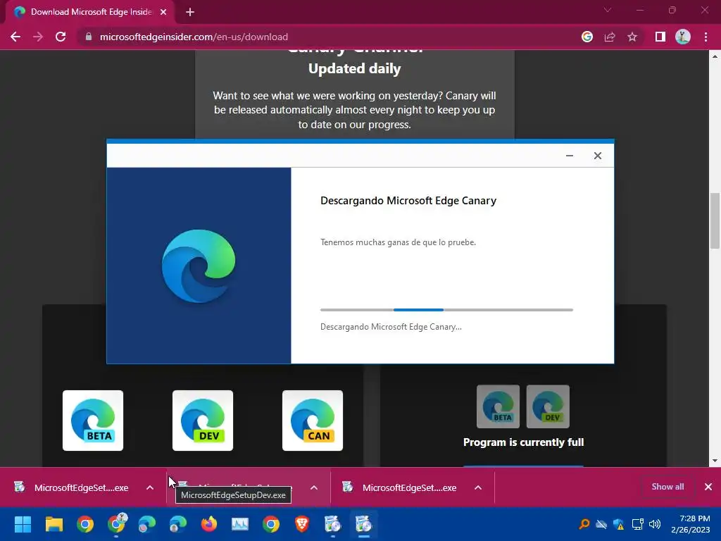View site security lock info
This screenshot has height=541, width=721.
89,37
